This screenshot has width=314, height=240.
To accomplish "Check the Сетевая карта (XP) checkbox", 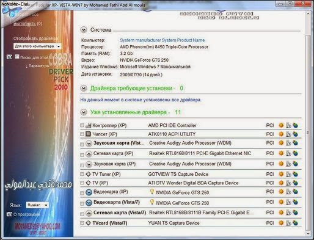I will click(x=82, y=155).
